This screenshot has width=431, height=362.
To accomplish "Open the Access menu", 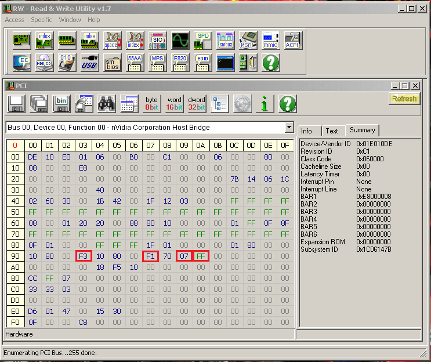I will click(x=15, y=20).
